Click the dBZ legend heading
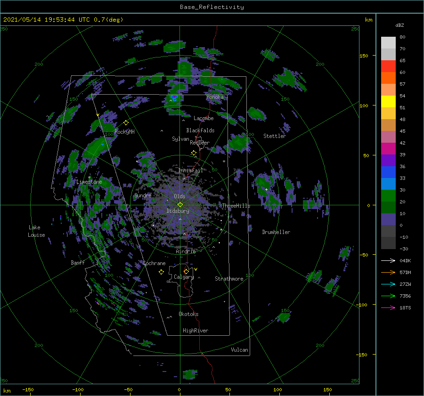The image size is (424, 396). 400,25
